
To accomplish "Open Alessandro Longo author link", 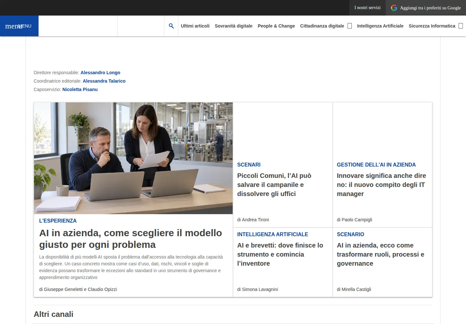I will 100,73.
